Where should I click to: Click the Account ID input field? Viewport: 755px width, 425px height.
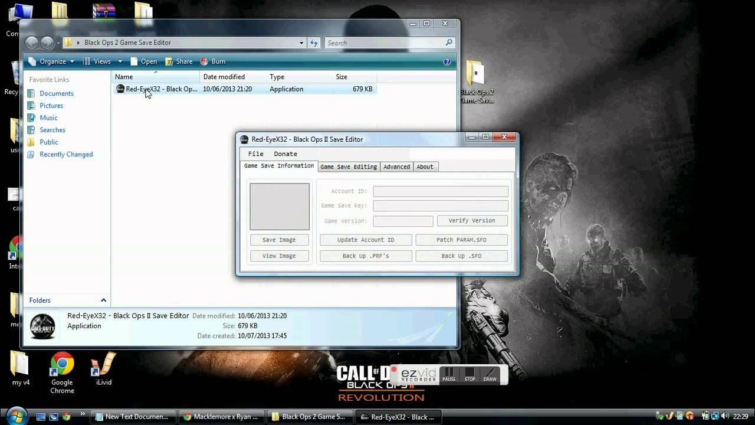click(441, 191)
